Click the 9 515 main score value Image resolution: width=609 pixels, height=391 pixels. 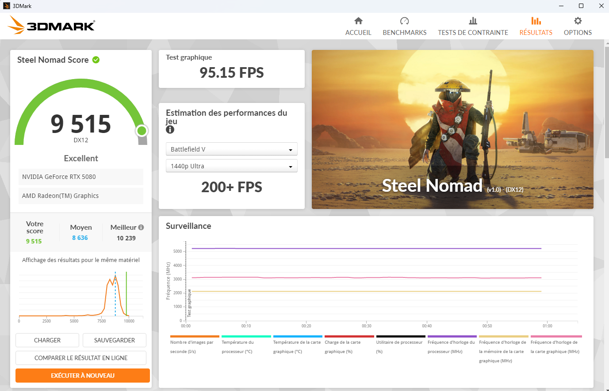click(x=81, y=124)
